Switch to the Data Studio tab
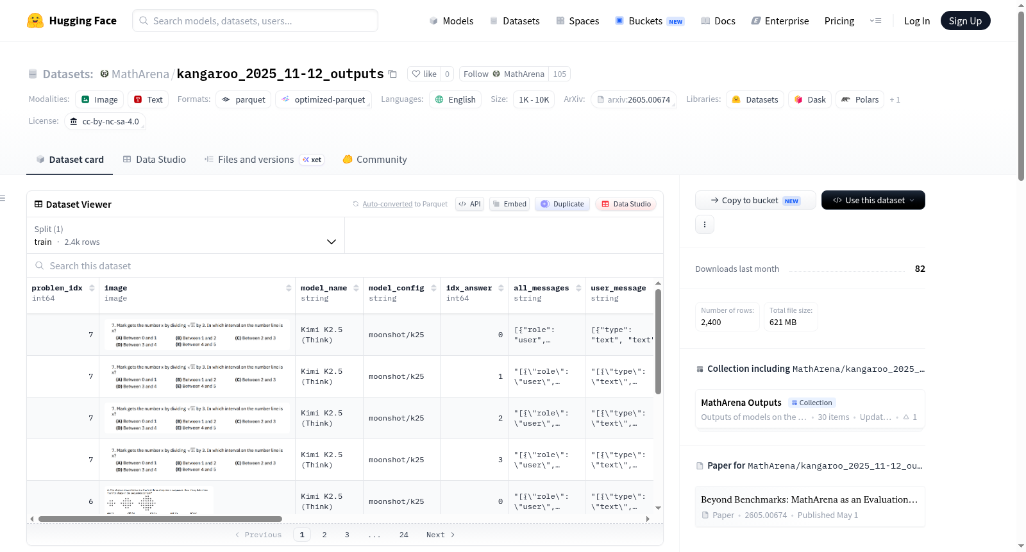The width and height of the screenshot is (1026, 552). 154,160
